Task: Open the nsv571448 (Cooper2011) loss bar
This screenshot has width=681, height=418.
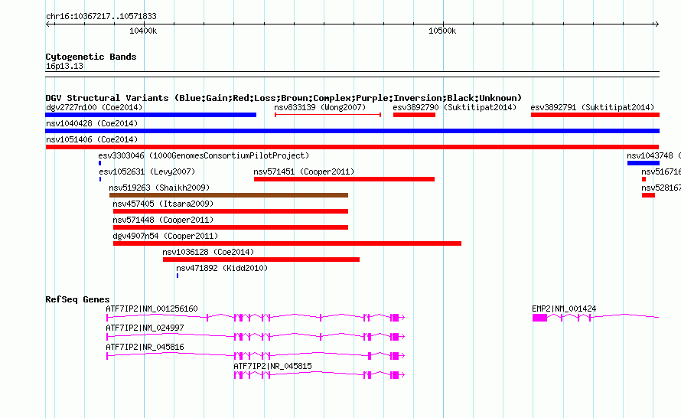Action: 230,227
